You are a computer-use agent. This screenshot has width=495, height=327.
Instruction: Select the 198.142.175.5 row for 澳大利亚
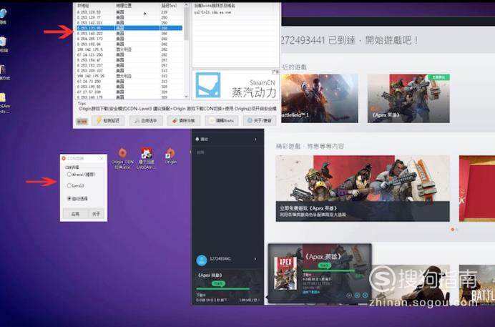129,49
